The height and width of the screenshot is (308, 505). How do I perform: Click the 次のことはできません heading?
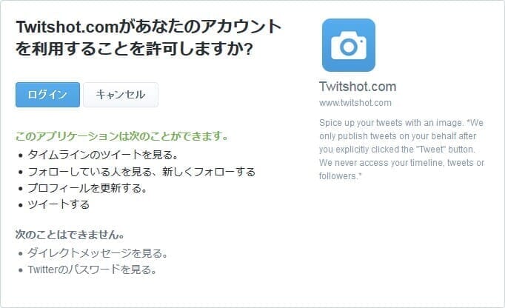70,235
